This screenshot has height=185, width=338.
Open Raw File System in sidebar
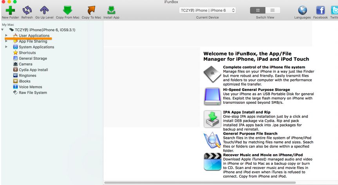click(33, 92)
